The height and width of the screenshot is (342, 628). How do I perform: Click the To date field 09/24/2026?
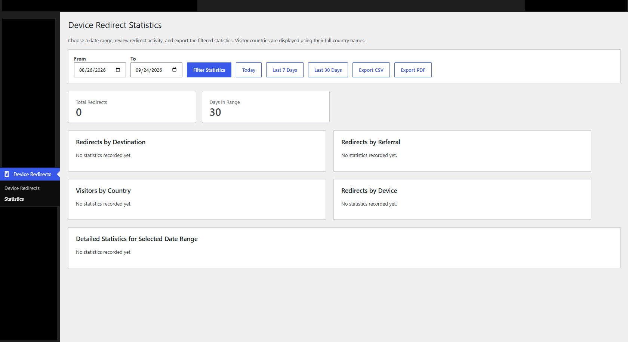pos(156,70)
